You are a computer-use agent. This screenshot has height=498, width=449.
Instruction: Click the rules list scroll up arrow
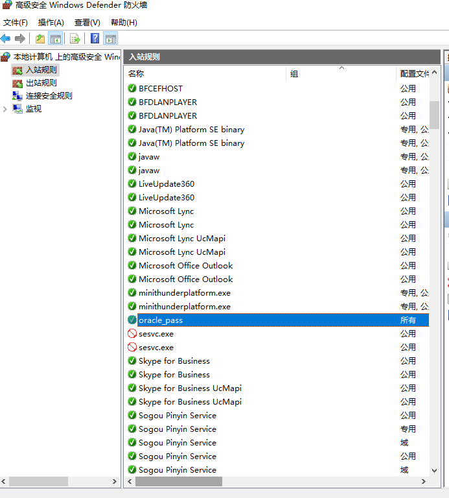(434, 73)
